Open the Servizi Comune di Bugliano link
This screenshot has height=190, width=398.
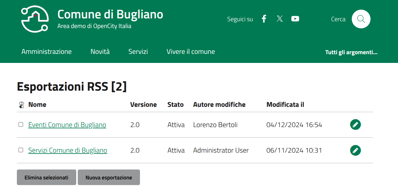[67, 150]
